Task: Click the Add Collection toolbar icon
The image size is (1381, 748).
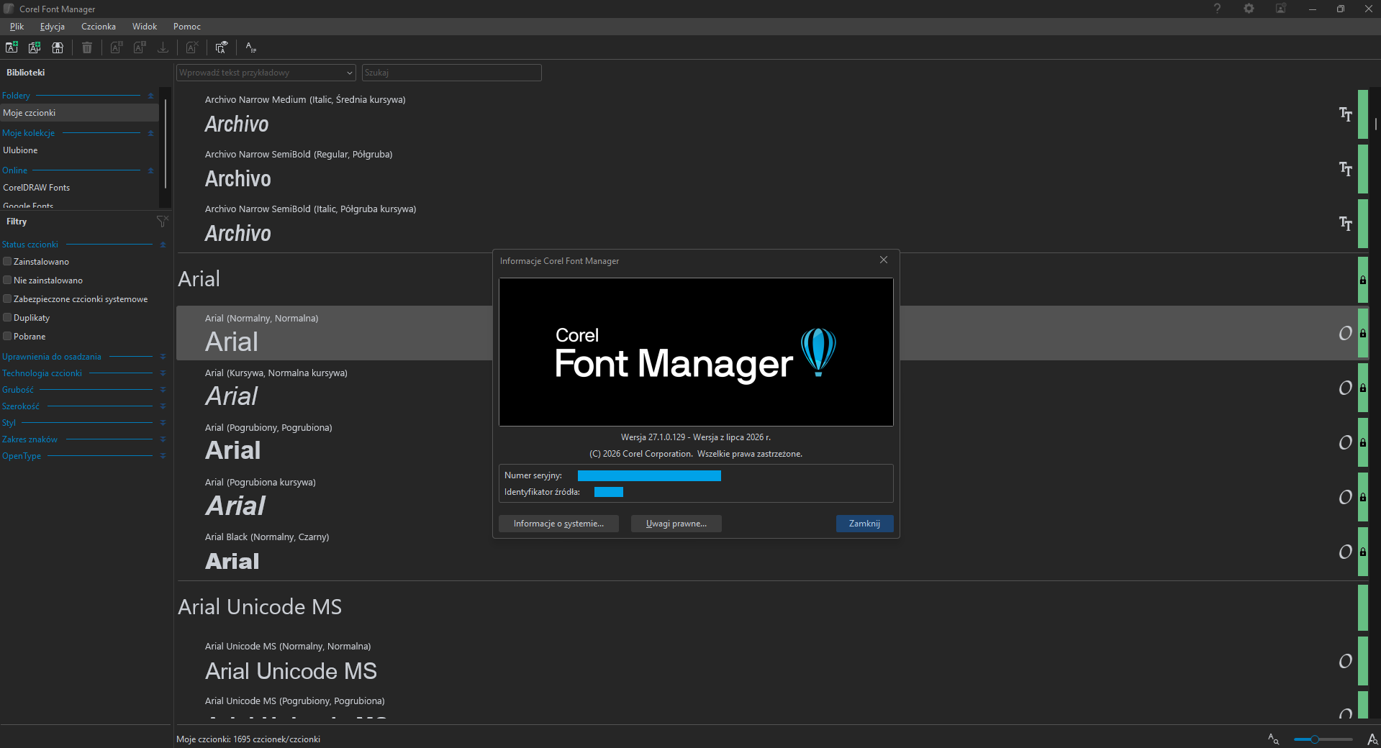Action: click(35, 47)
